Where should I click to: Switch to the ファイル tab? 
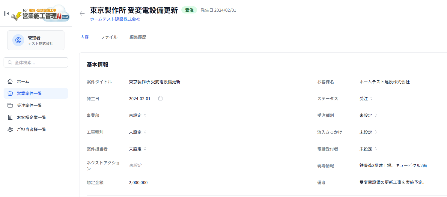(109, 37)
